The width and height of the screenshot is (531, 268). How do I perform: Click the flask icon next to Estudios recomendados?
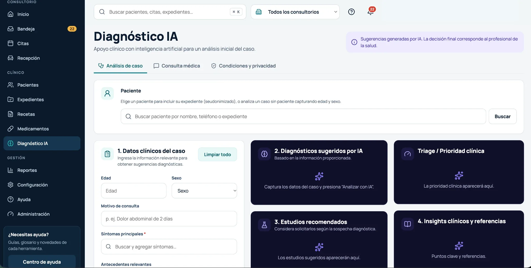[x=264, y=225]
